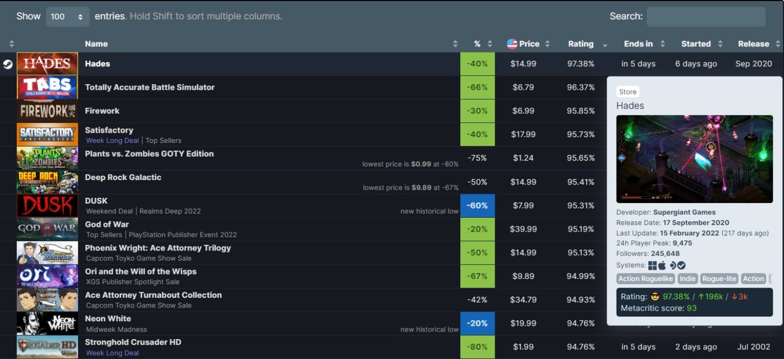Image resolution: width=784 pixels, height=359 pixels.
Task: Click the Steam Deck verified checkmark icon
Action: (x=681, y=265)
